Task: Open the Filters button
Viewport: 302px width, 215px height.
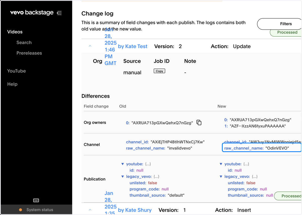Action: pos(279,24)
